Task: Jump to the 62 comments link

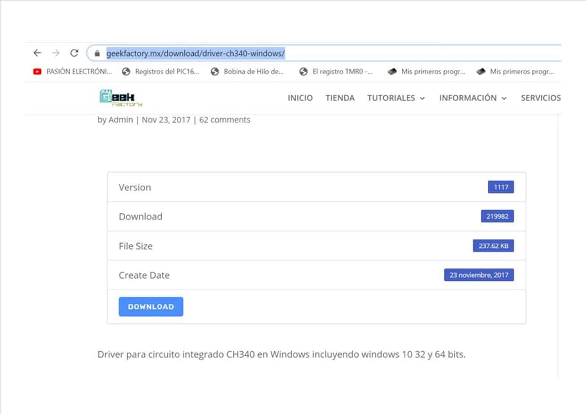Action: click(225, 120)
